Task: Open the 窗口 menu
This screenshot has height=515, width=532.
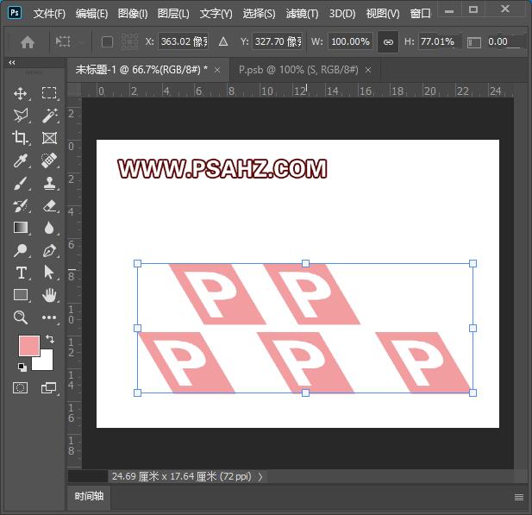Action: coord(421,14)
